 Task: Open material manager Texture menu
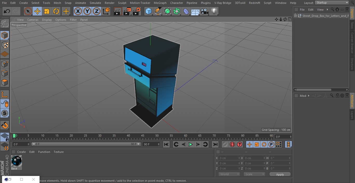pos(58,152)
